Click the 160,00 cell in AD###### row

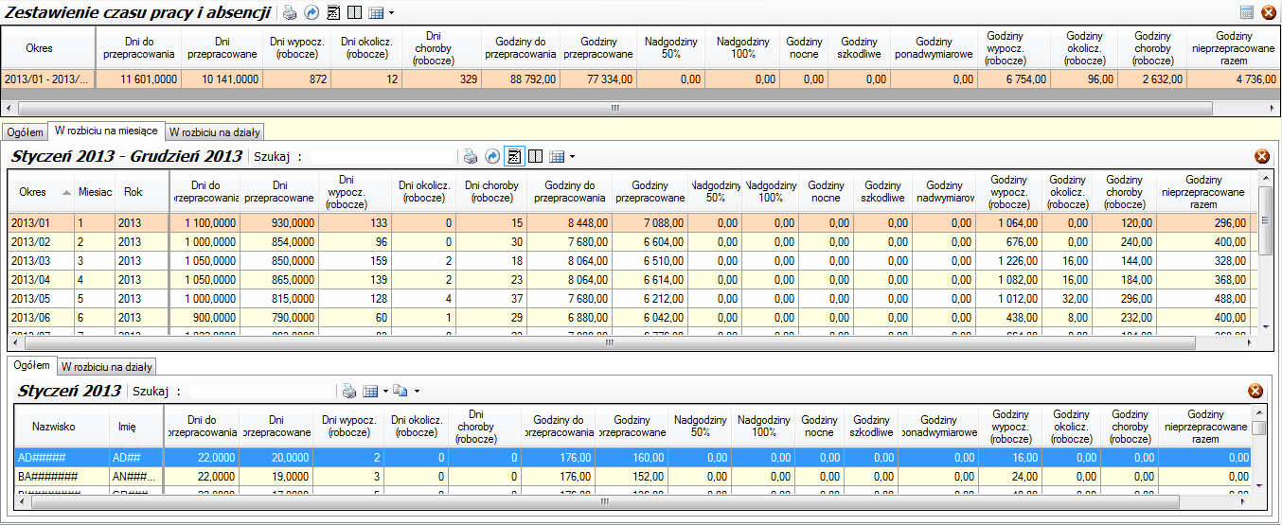[631, 457]
